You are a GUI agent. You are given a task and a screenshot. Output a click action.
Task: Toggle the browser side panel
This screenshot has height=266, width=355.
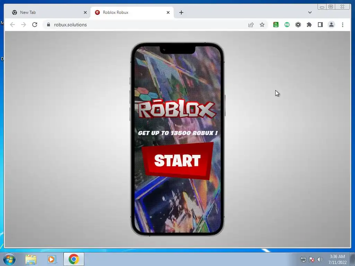(x=320, y=25)
